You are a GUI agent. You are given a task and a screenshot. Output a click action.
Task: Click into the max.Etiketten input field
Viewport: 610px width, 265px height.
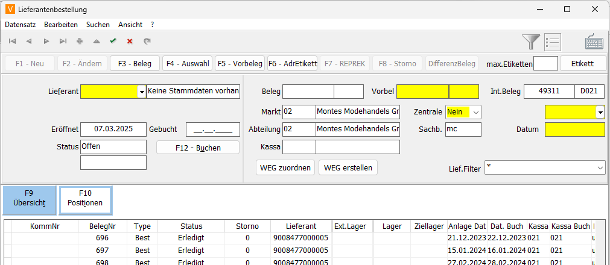[545, 63]
